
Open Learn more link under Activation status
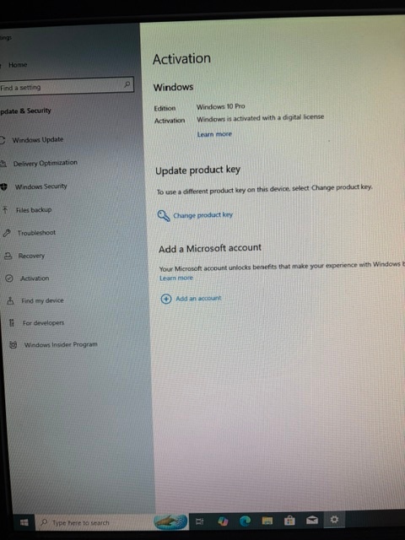214,134
